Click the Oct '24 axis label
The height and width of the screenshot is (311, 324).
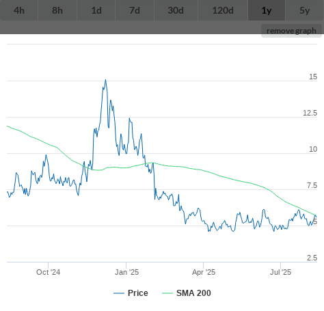(x=48, y=272)
